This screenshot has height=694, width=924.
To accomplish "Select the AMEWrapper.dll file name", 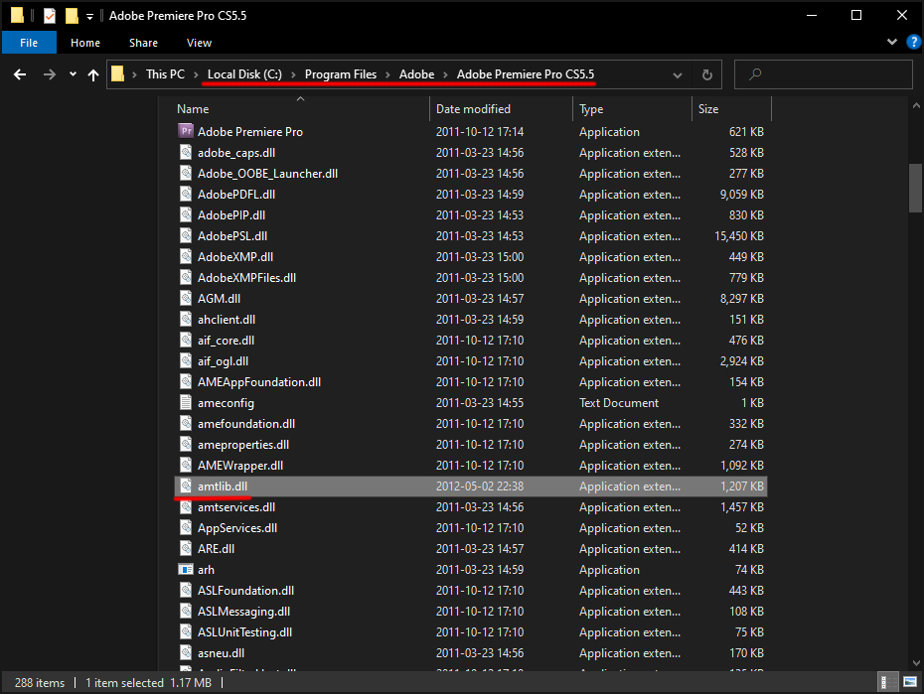I will [240, 465].
